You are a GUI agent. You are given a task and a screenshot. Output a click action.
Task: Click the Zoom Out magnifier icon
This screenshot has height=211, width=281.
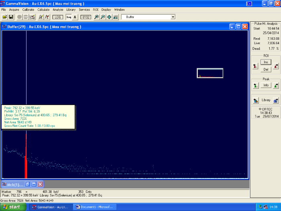(x=103, y=17)
